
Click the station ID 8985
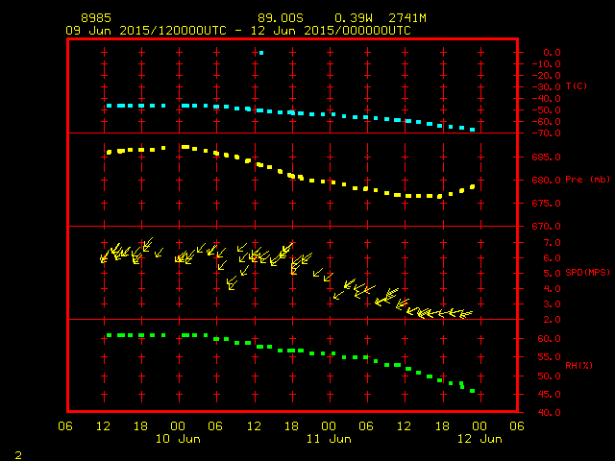click(96, 18)
